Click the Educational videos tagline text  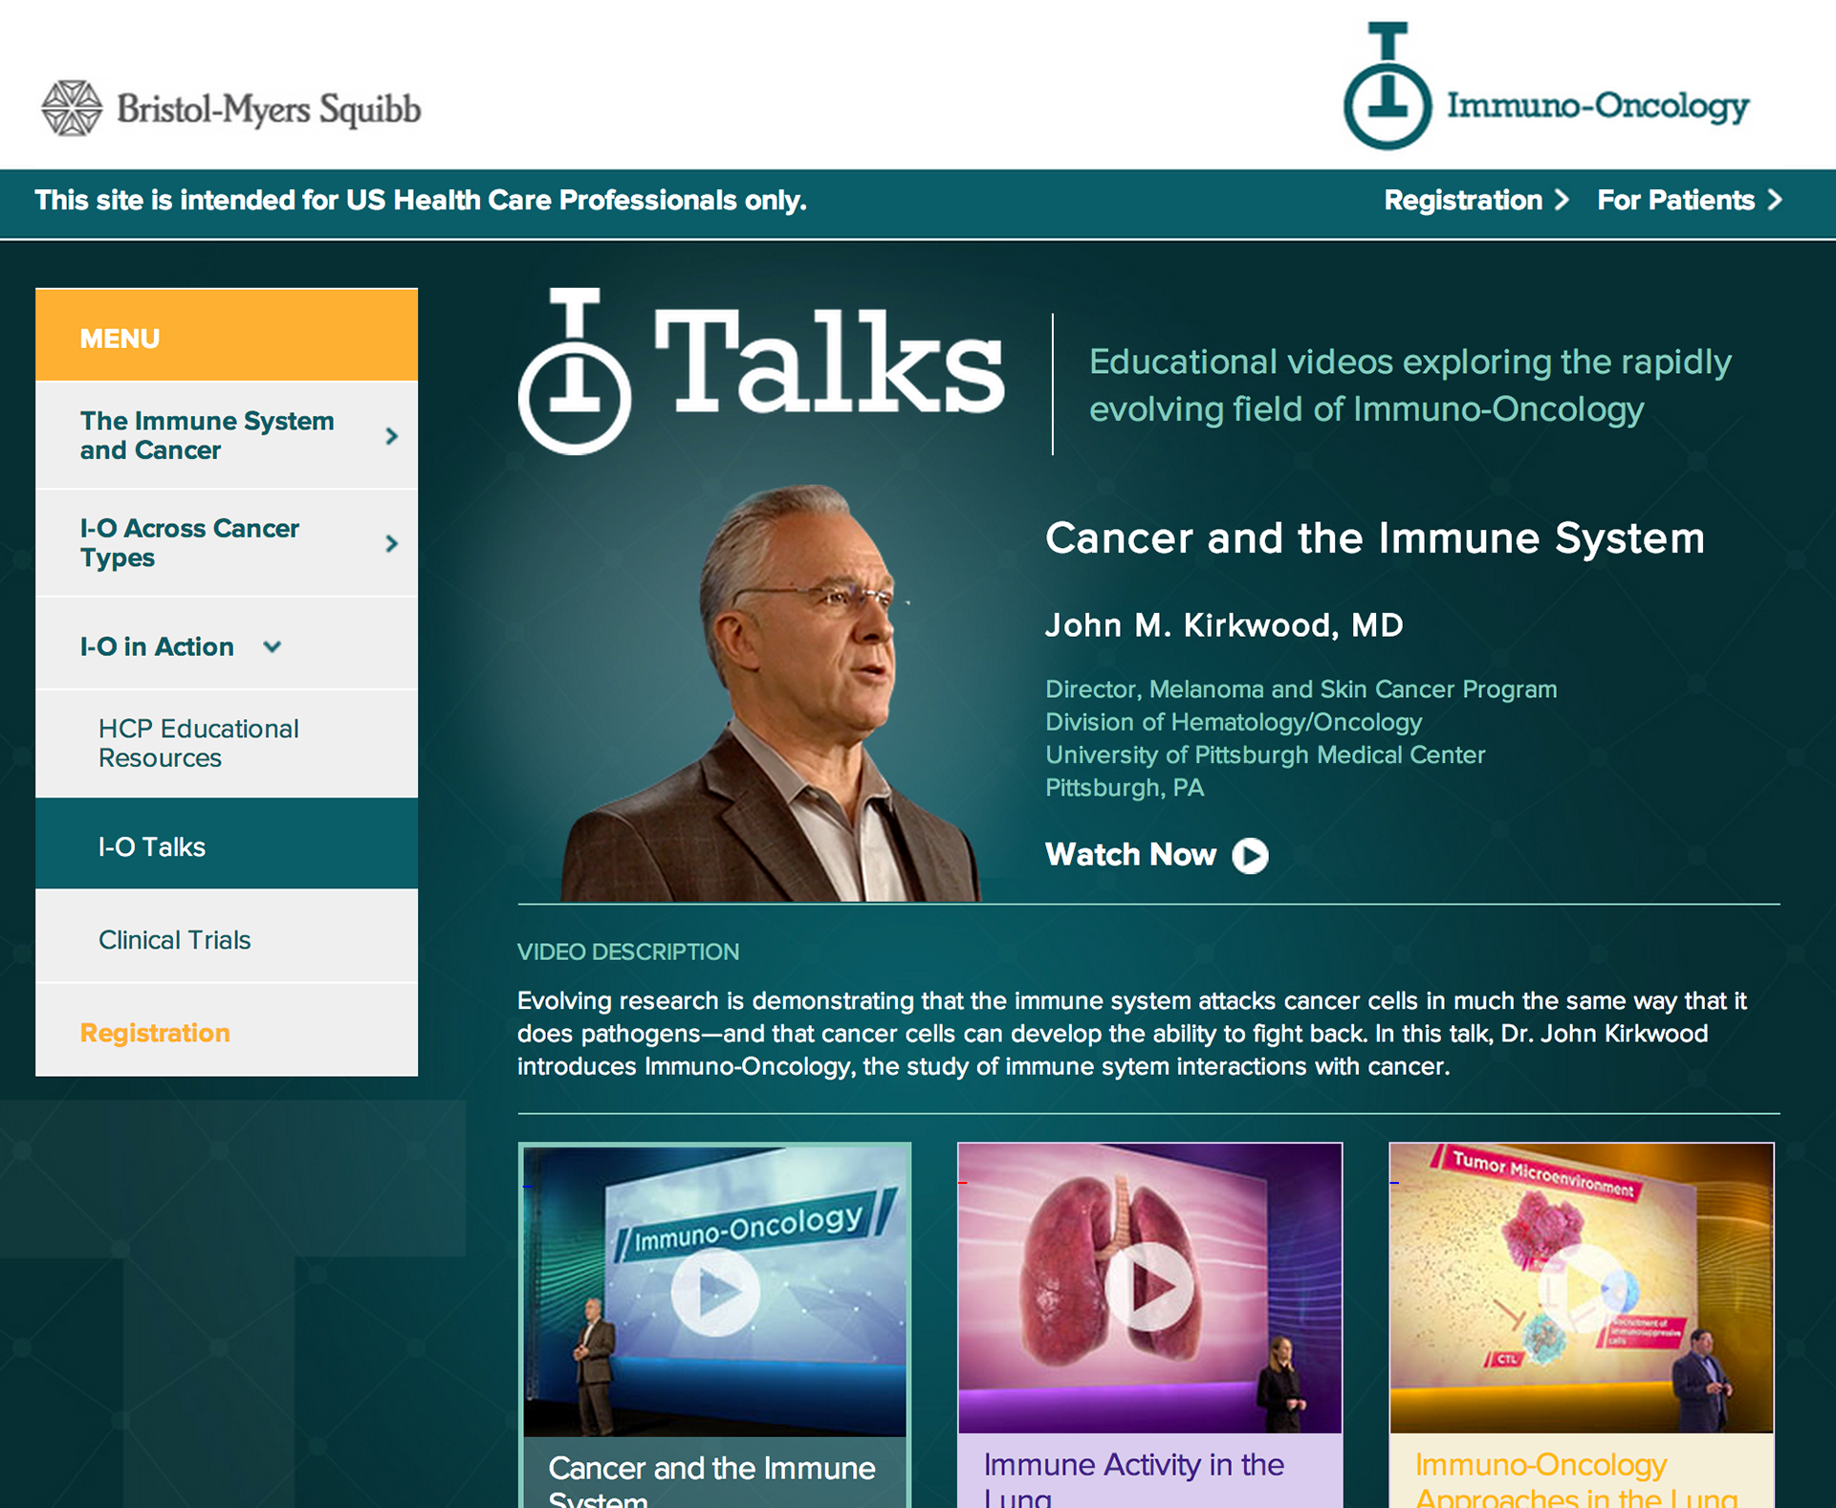point(1410,385)
